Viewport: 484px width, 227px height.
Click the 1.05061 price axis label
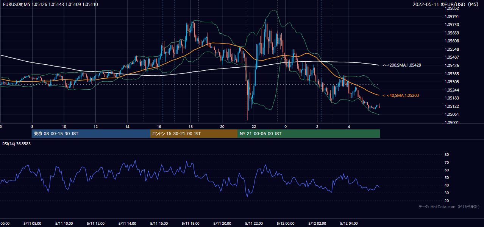[452, 114]
